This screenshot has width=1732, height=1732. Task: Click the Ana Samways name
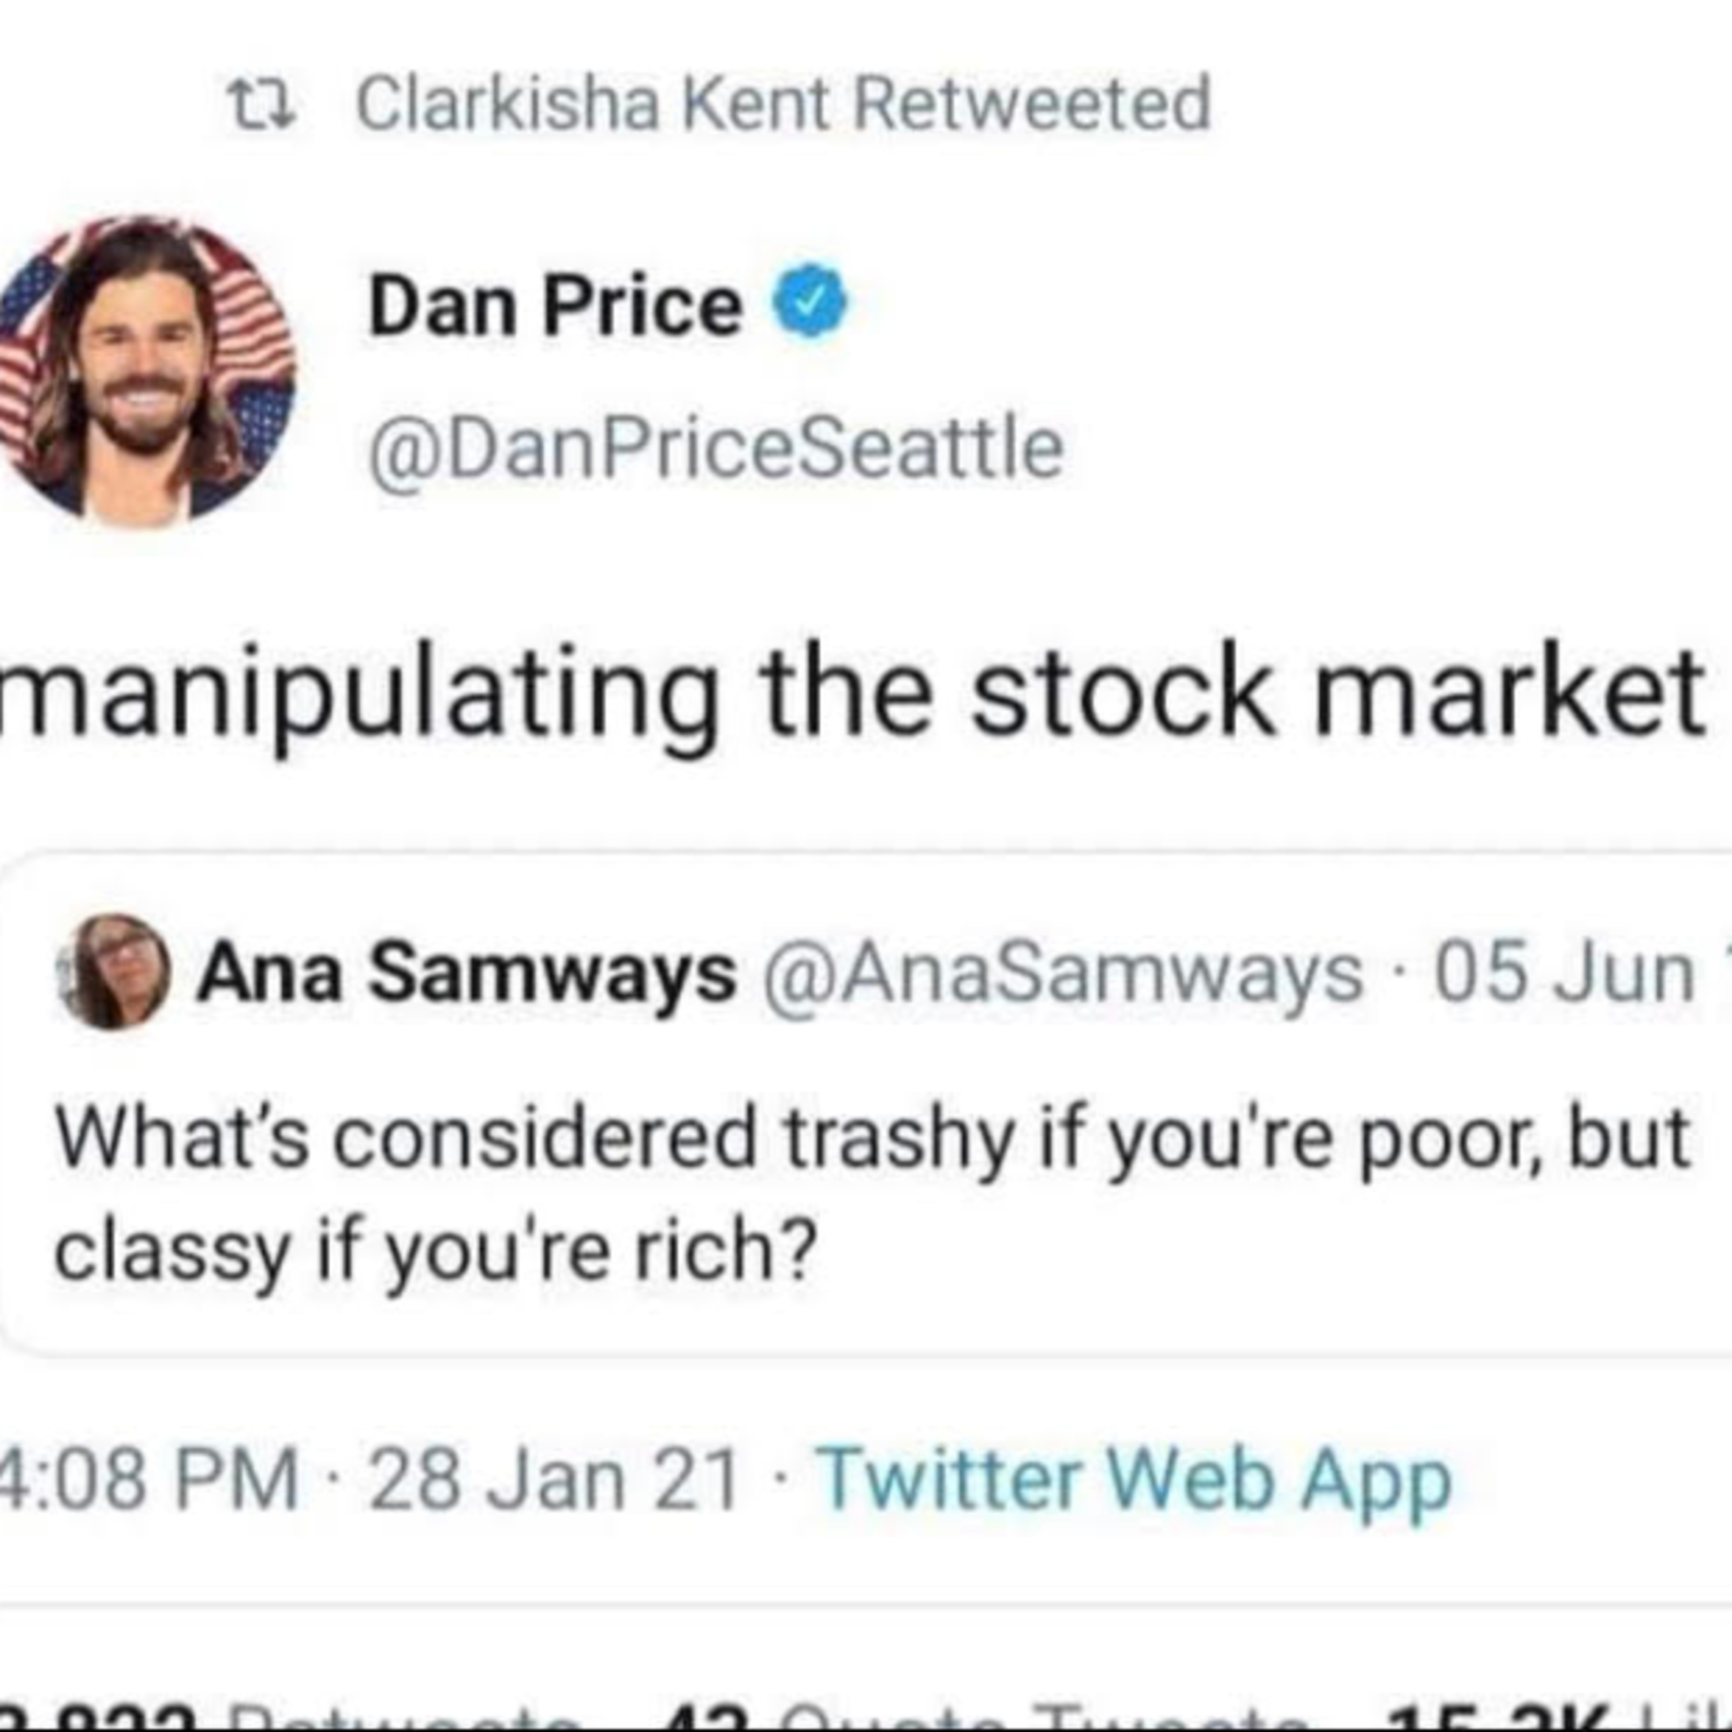point(467,973)
